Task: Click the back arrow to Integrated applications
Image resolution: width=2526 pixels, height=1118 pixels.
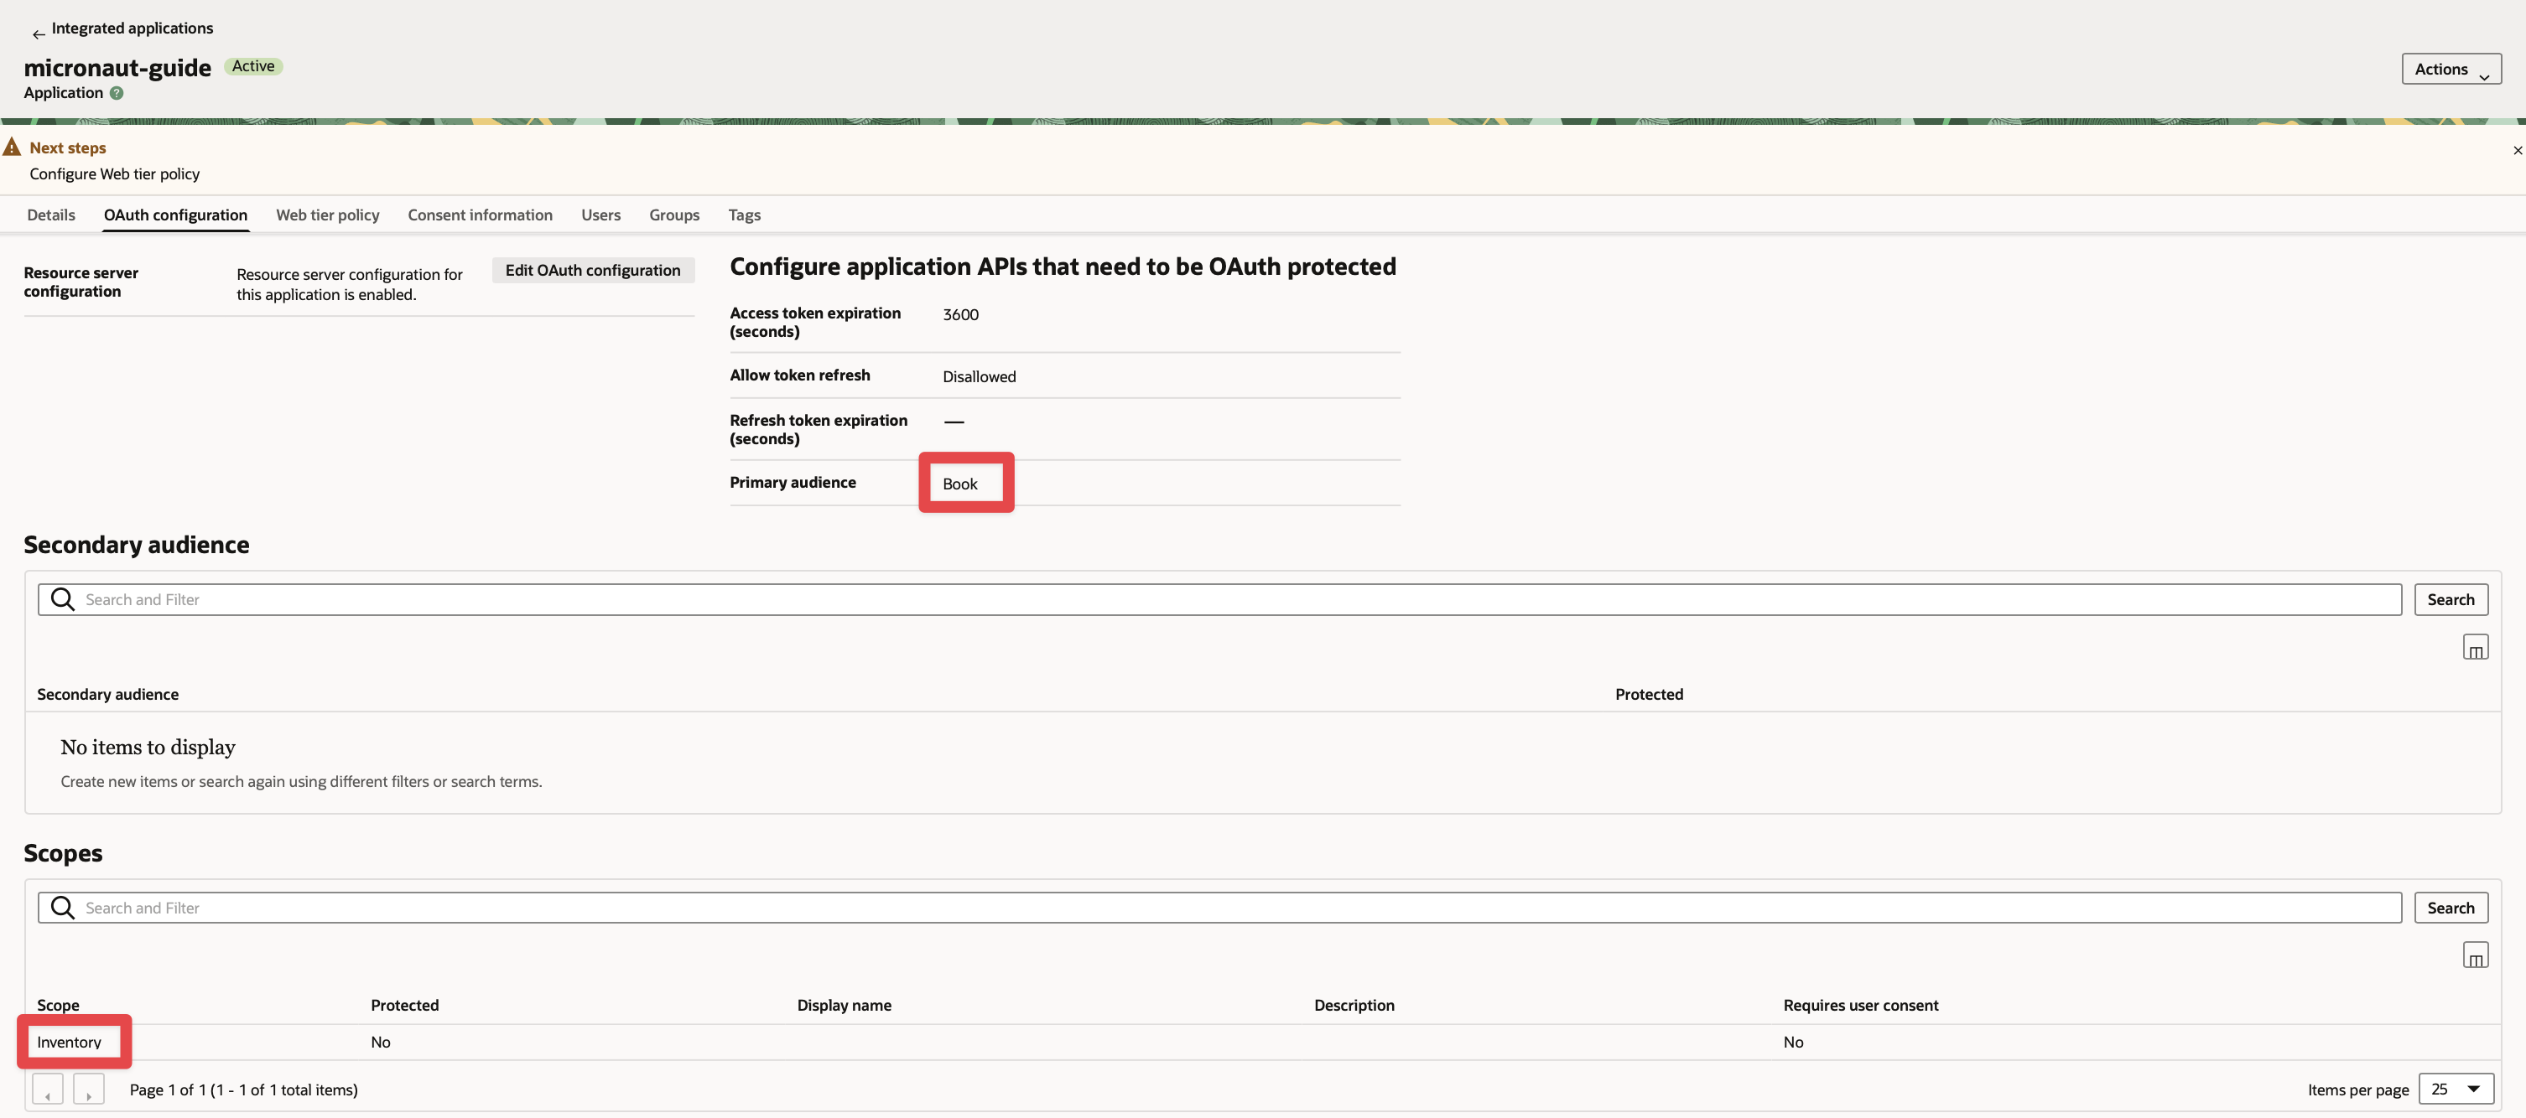Action: pos(39,34)
